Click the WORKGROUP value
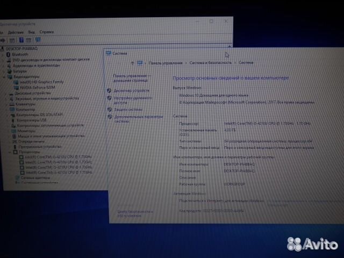Screen dimensions: 344x258 point(234,184)
